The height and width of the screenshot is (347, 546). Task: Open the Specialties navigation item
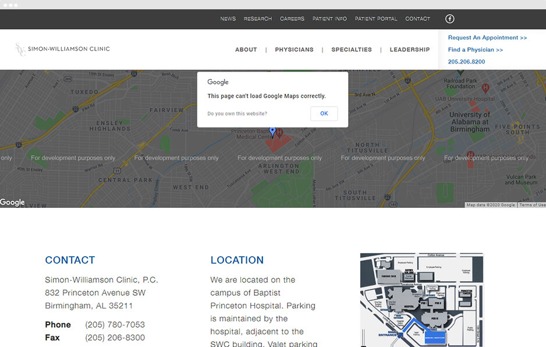352,49
